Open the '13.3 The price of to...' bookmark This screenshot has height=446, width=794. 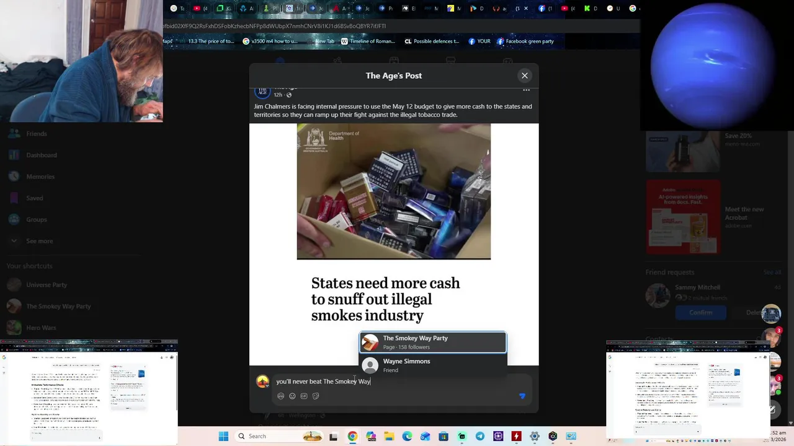(205, 42)
